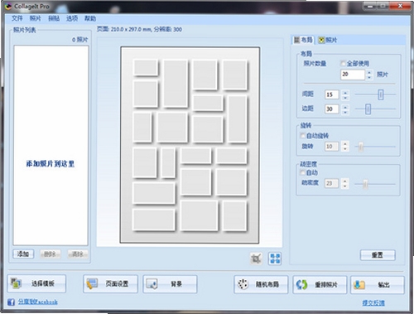This screenshot has height=314, width=414.
Task: Increase 旋转 value with up arrow
Action: pos(345,144)
